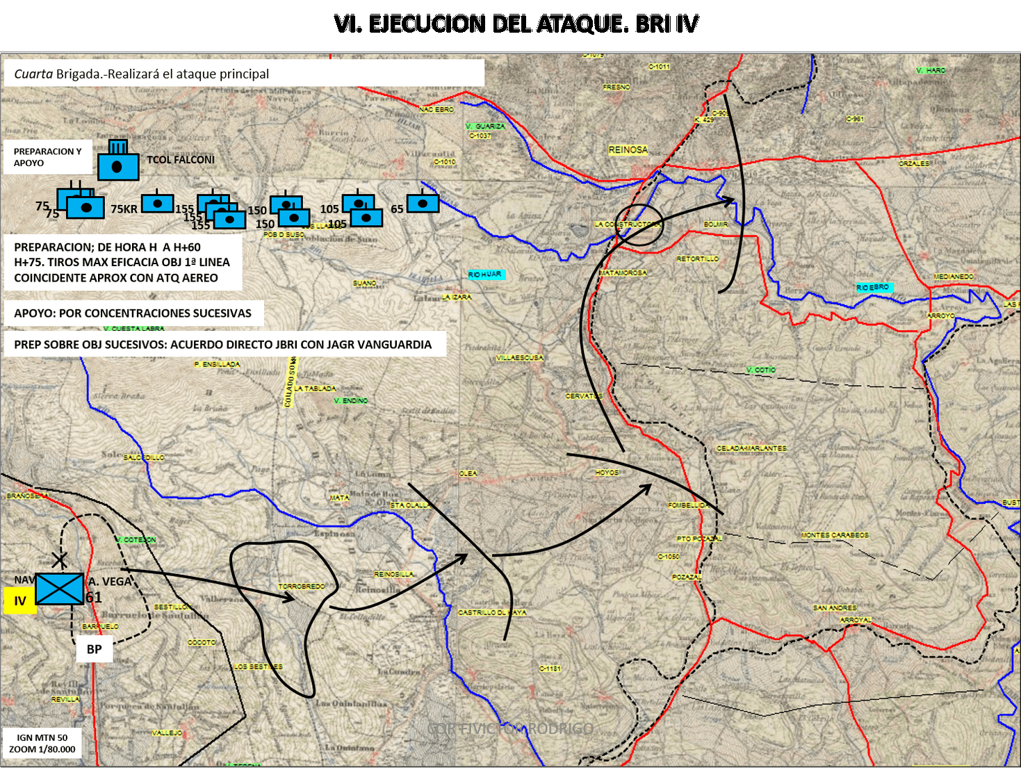Click the SALCEDILLO label
The height and width of the screenshot is (768, 1021).
coord(144,458)
